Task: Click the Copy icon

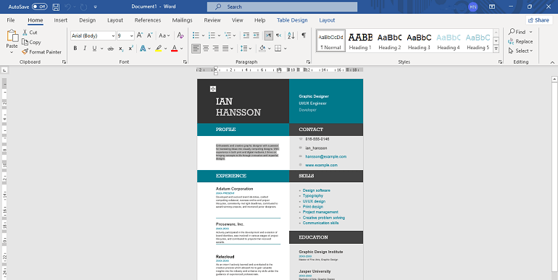Action: point(25,42)
